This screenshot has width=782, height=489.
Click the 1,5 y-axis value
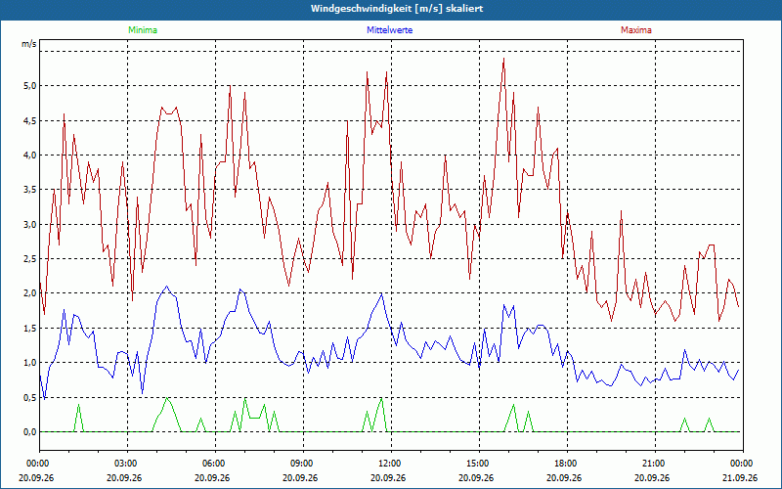click(30, 328)
